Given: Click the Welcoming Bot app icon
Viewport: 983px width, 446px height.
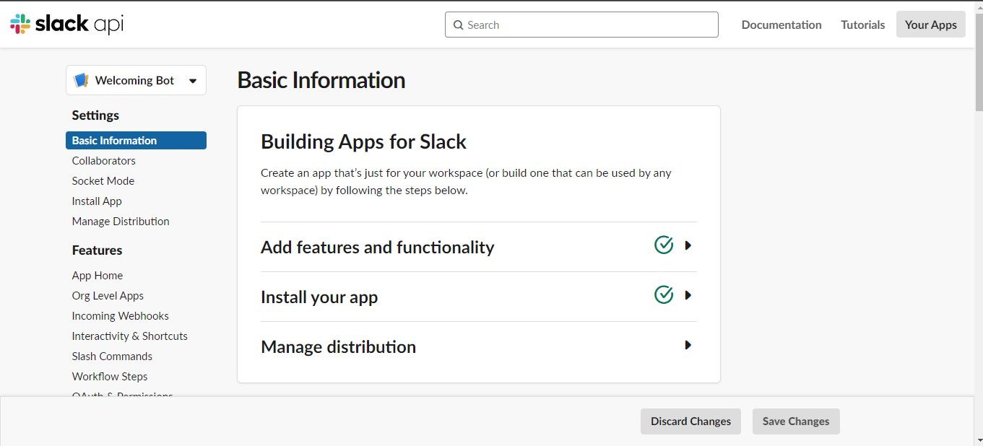Looking at the screenshot, I should pos(81,80).
